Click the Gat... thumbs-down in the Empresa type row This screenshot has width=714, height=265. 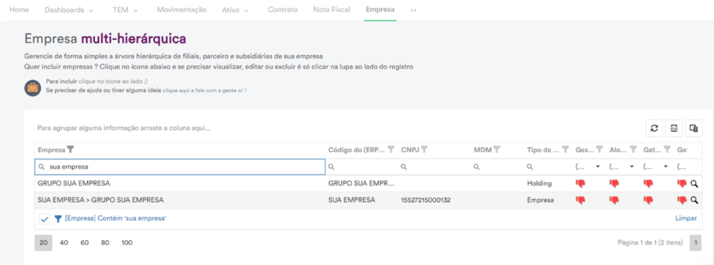click(648, 200)
